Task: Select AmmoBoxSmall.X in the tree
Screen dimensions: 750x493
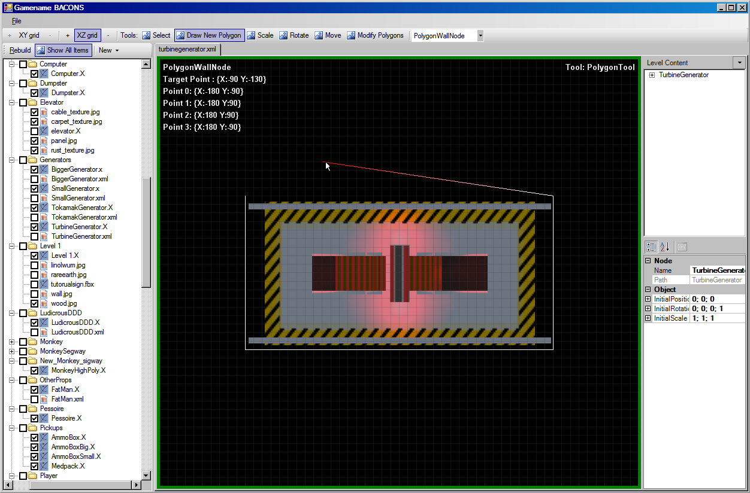Action: pyautogui.click(x=76, y=457)
